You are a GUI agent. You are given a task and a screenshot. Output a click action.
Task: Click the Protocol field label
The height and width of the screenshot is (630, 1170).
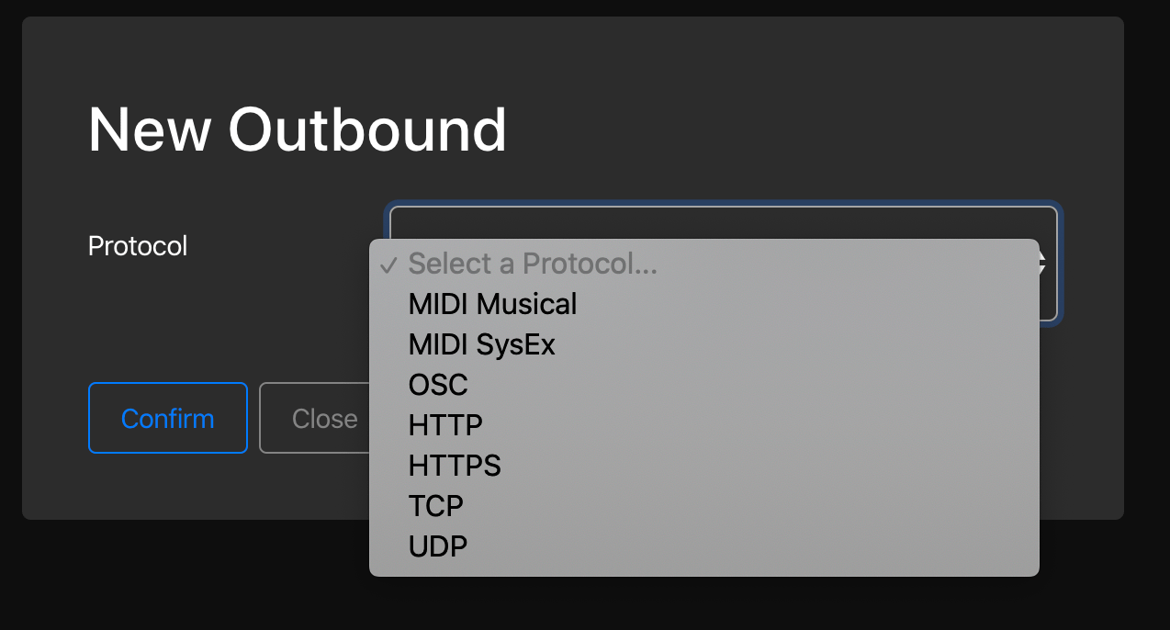coord(138,246)
